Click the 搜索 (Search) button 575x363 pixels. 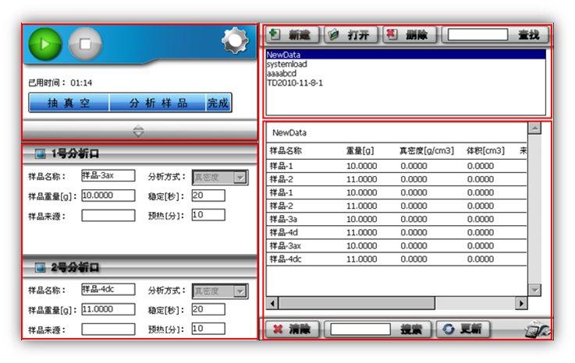click(x=411, y=329)
